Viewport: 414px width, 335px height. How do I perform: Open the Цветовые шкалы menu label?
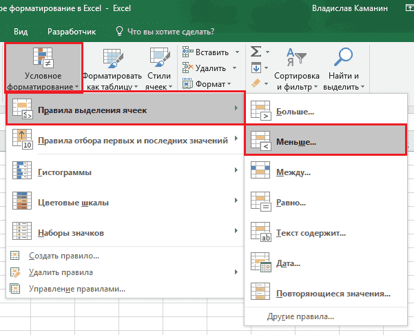point(73,203)
